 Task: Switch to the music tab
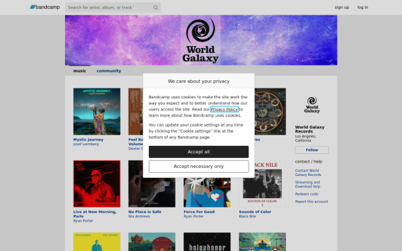point(80,71)
